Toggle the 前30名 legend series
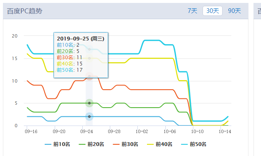 pos(126,144)
